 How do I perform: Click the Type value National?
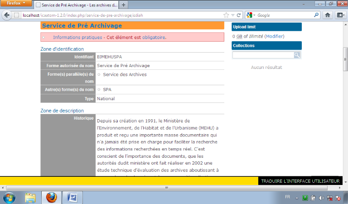point(106,98)
